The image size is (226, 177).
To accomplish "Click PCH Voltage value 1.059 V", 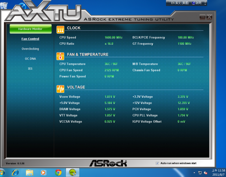I will pyautogui.click(x=183, y=109).
